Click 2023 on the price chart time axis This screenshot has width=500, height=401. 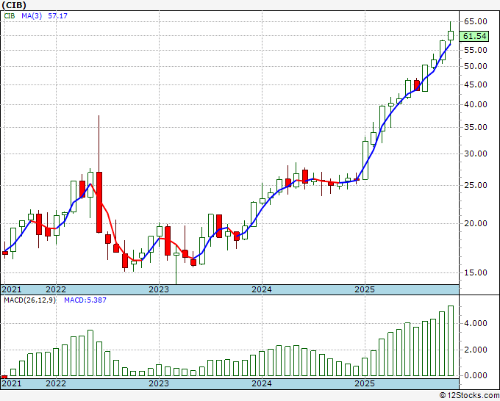[159, 289]
